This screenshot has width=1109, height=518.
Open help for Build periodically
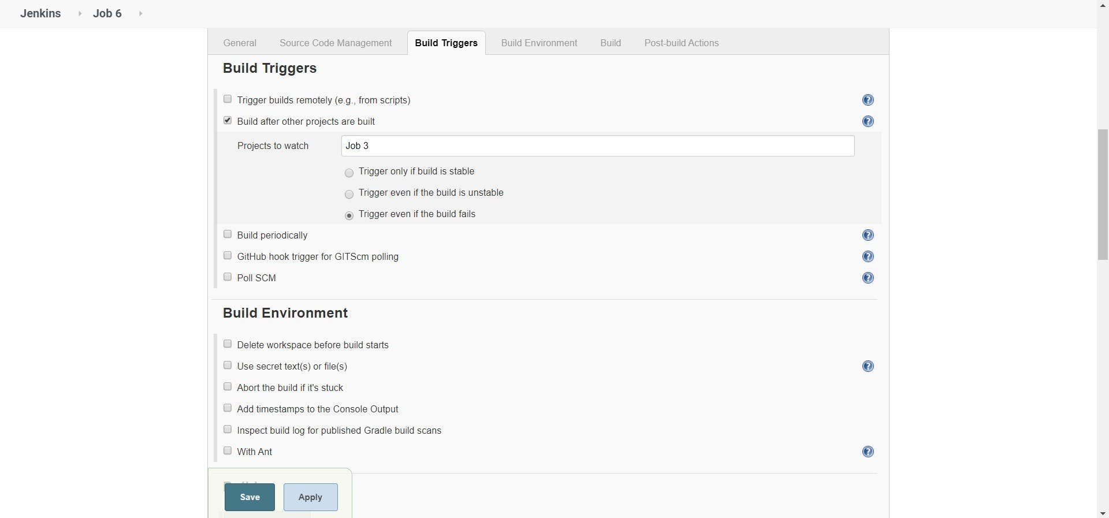pos(868,235)
